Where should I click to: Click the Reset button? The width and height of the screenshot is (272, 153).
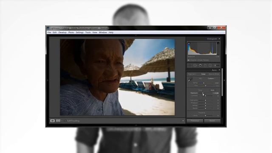tap(212, 121)
